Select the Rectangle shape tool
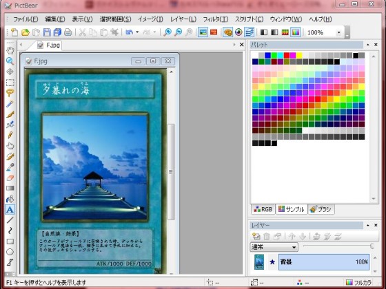The image size is (386, 289). tap(10, 242)
